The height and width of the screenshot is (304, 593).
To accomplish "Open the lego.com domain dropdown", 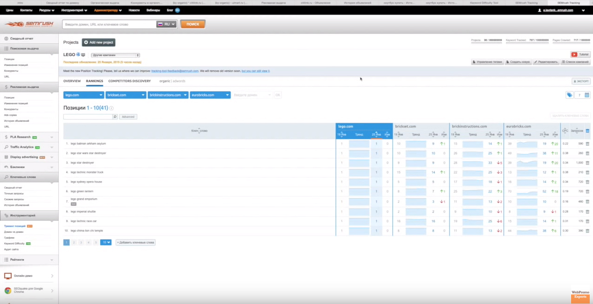I will coord(83,95).
